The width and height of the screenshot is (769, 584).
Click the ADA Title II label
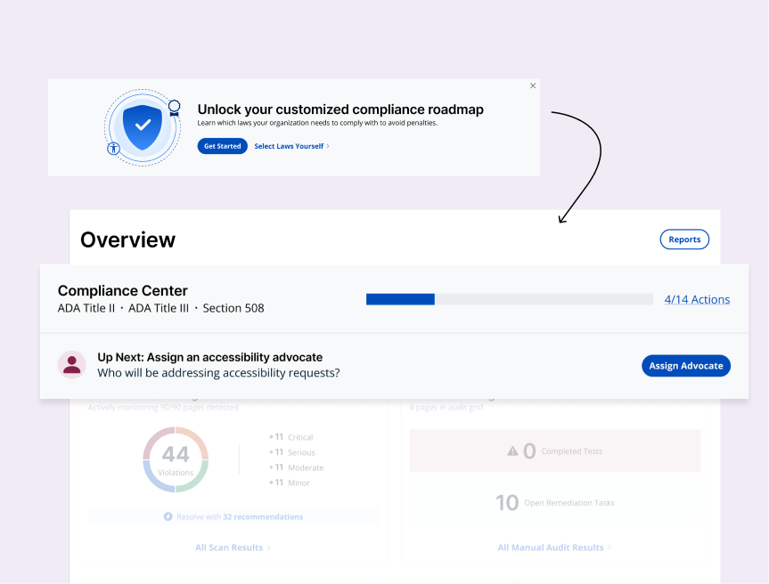click(x=86, y=308)
